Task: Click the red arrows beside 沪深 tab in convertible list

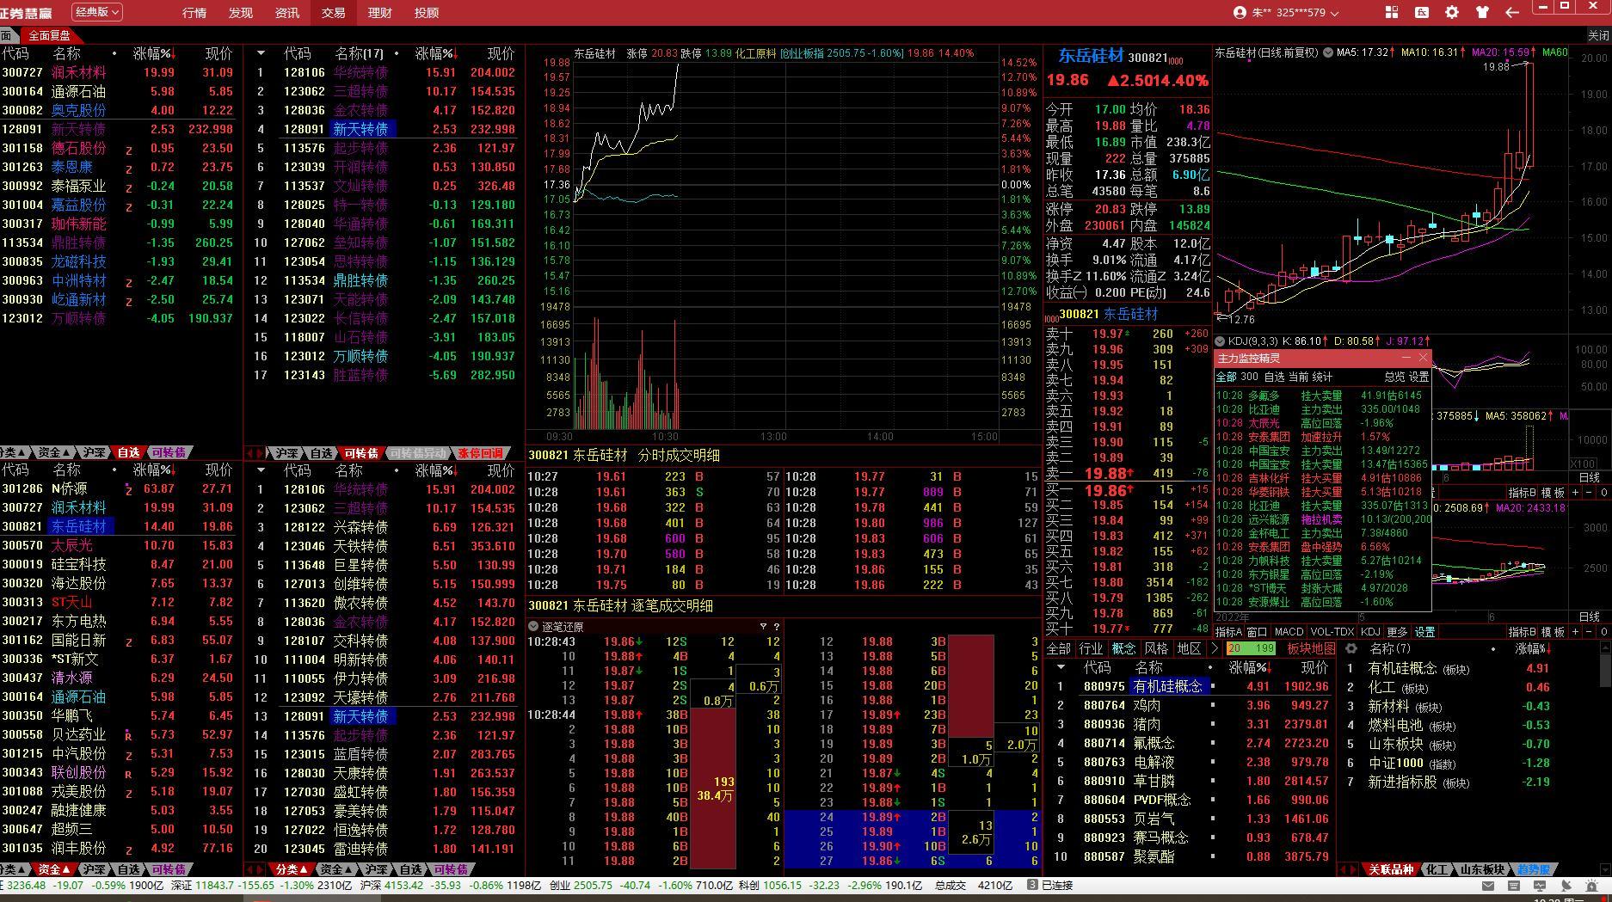Action: (255, 453)
